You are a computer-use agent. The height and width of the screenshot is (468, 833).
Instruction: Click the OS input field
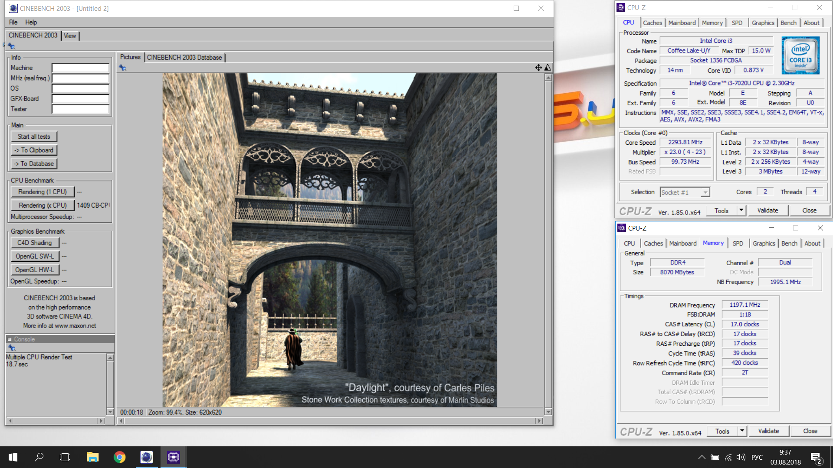tap(80, 88)
